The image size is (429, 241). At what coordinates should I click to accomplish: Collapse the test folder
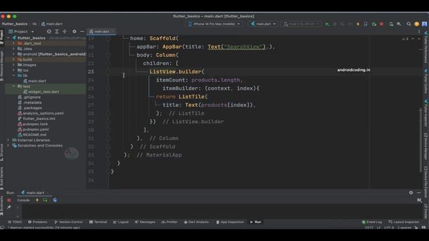point(13,86)
